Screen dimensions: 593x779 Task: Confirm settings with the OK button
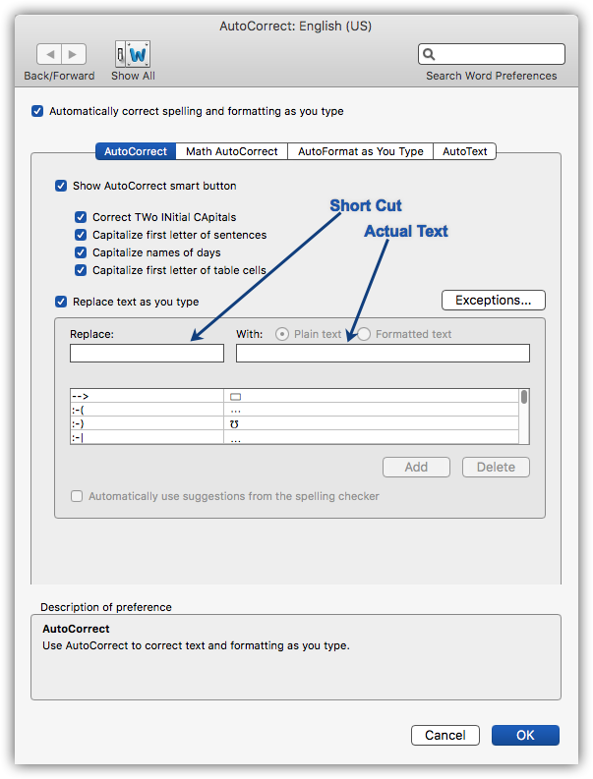point(525,735)
